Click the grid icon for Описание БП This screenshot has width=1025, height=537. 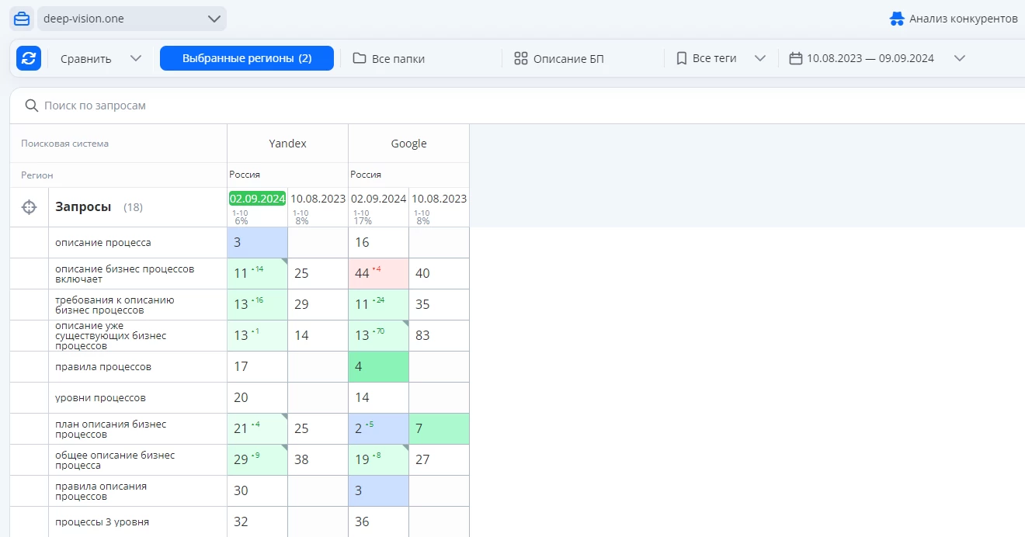pyautogui.click(x=521, y=58)
